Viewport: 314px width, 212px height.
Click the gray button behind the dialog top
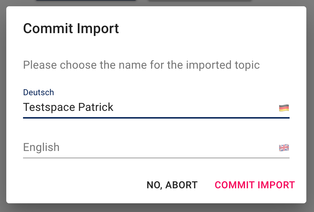(x=200, y=2)
